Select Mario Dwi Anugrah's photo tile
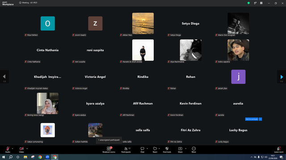286x160 pixels. pos(238,24)
